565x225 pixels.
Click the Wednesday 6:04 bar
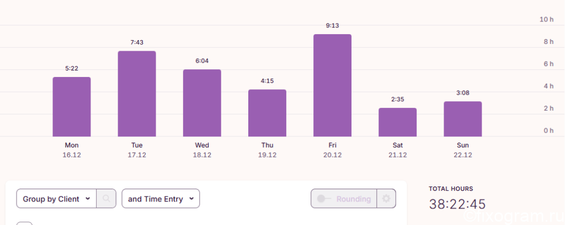tap(202, 103)
